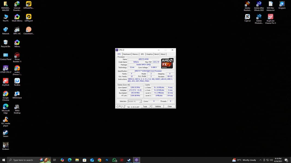
Task: Select the Recycle Bin icon
Action: coord(5,43)
